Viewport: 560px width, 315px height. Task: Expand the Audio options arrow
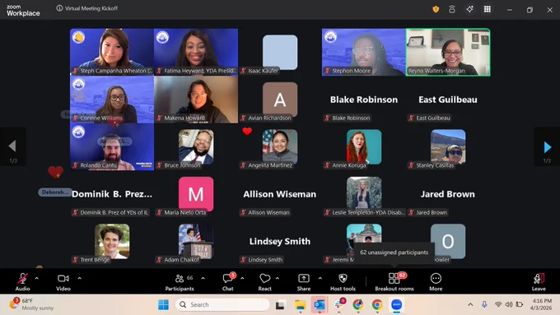tap(37, 278)
